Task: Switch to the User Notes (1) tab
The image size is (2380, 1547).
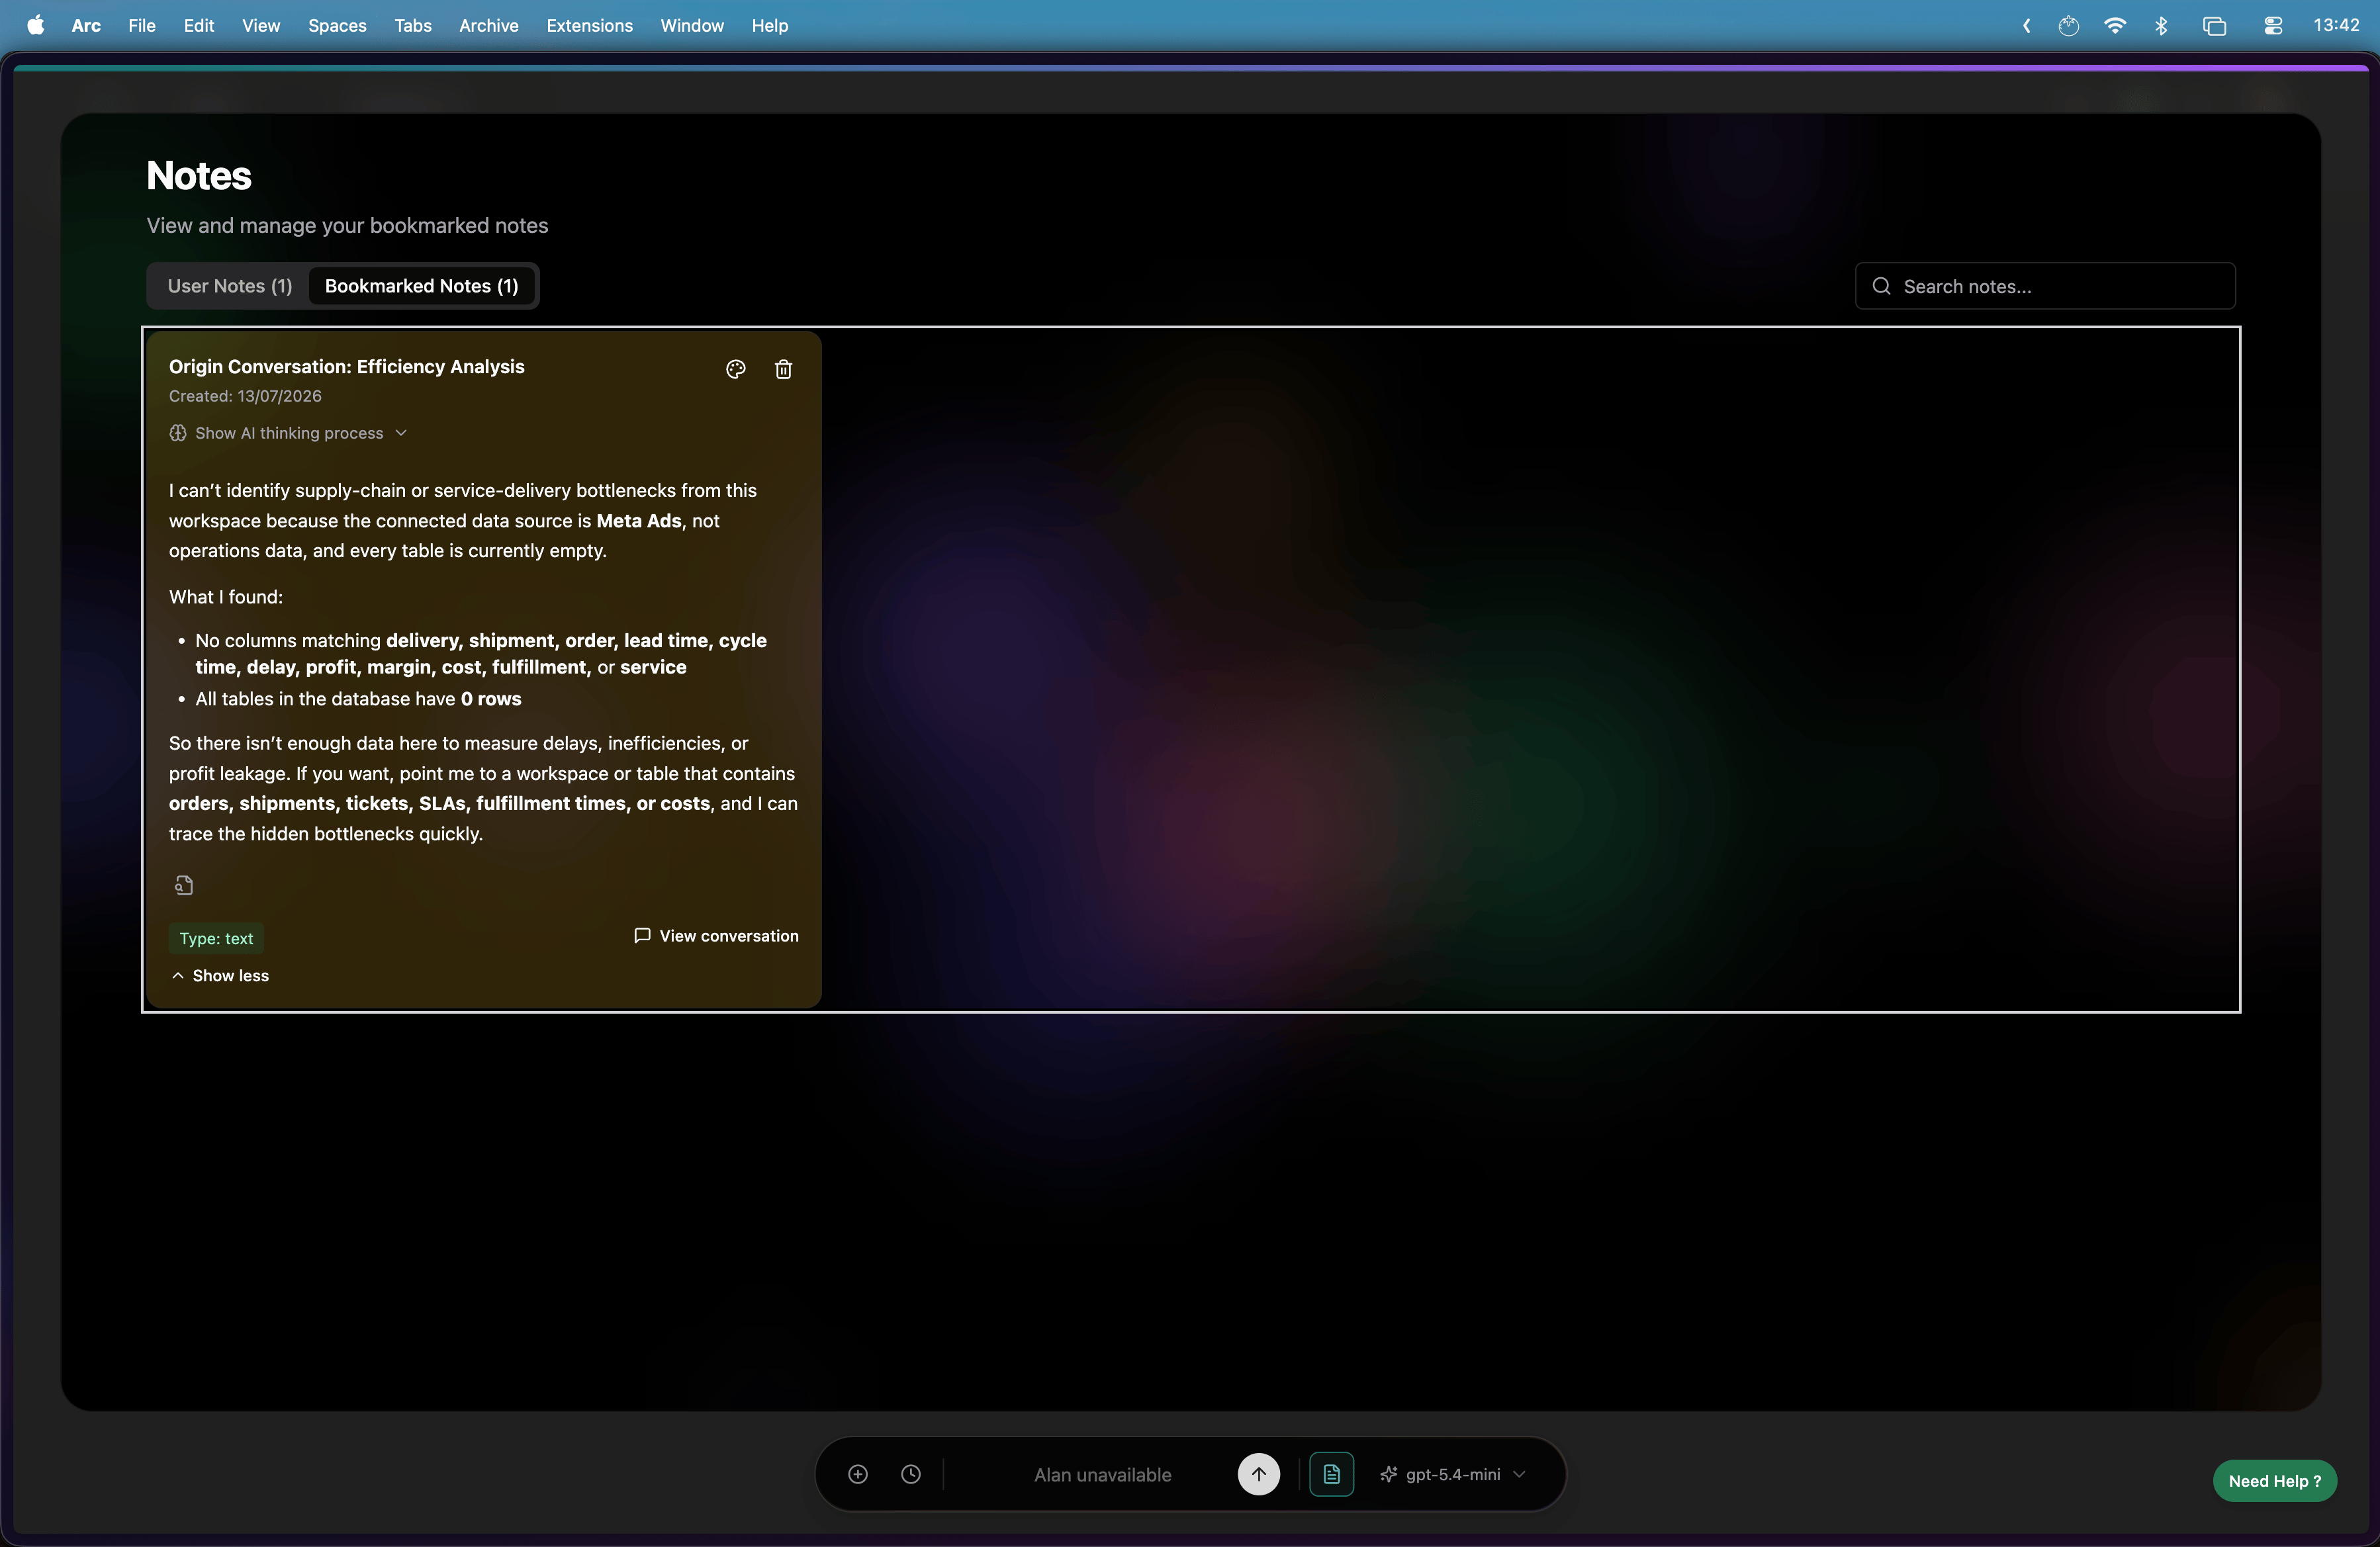Action: pos(229,286)
